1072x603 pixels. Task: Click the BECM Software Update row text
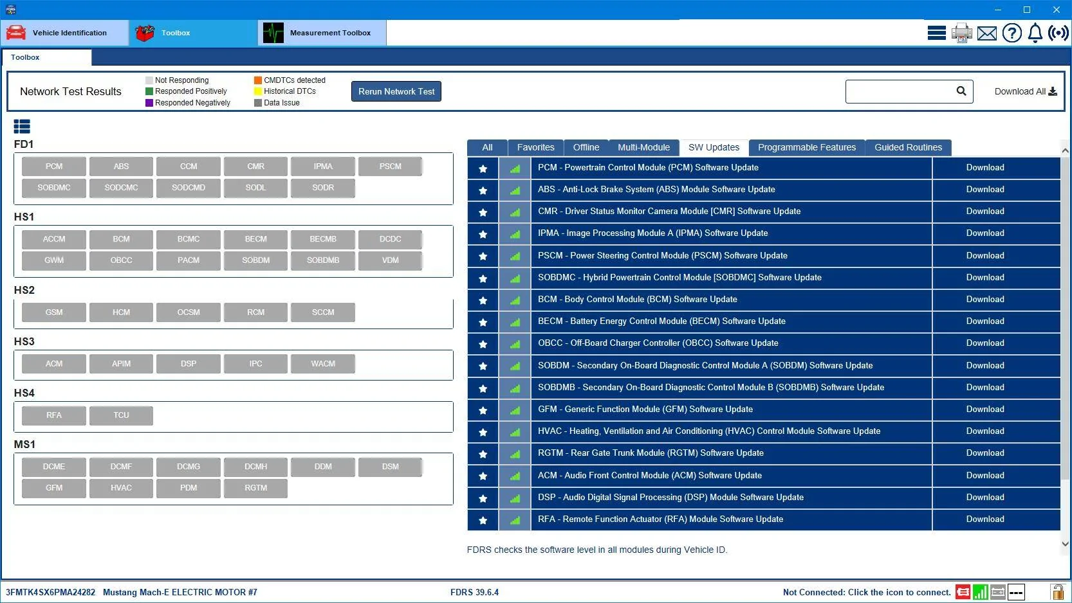661,321
